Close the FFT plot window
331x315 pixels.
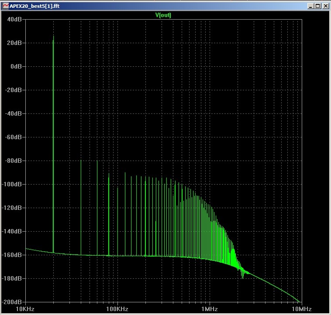(x=325, y=6)
